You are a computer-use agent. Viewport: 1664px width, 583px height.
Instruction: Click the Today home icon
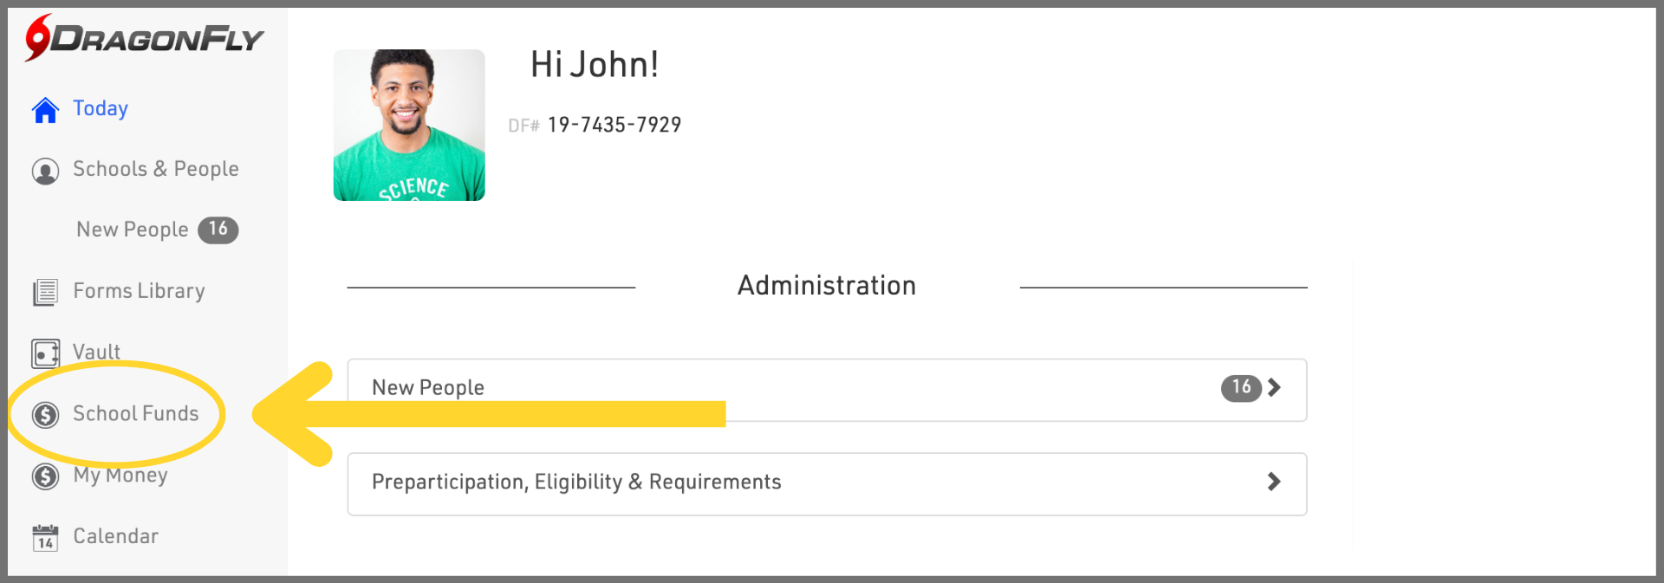click(x=45, y=110)
